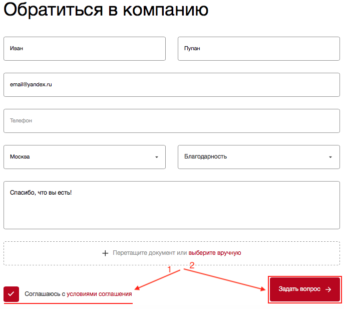Click the plus icon in the upload area

[105, 253]
